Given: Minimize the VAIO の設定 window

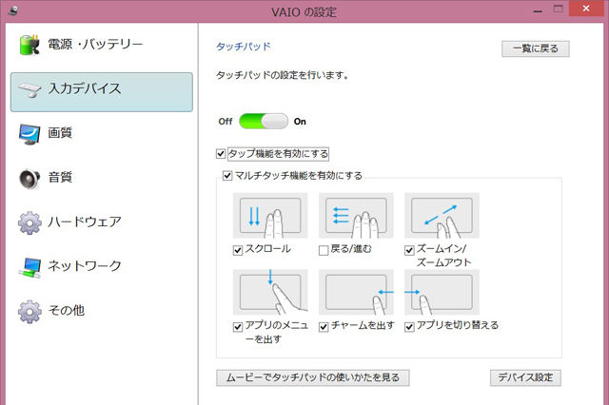Looking at the screenshot, I should click(538, 11).
